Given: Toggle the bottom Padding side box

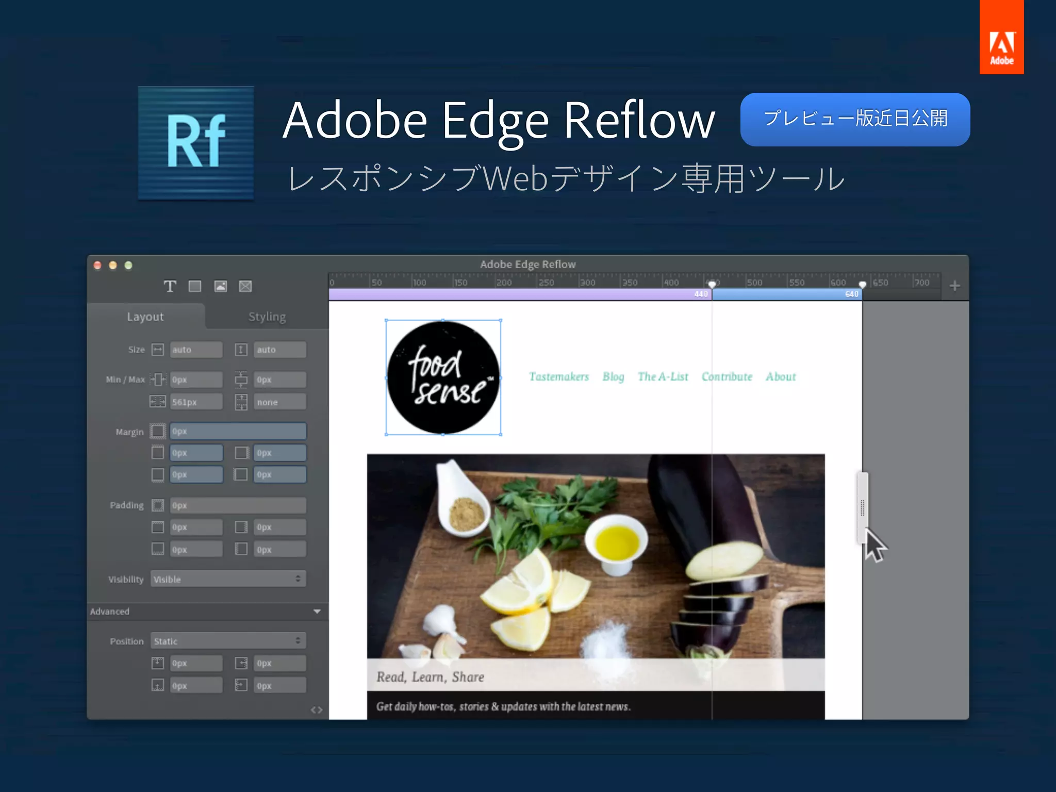Looking at the screenshot, I should click(x=158, y=549).
